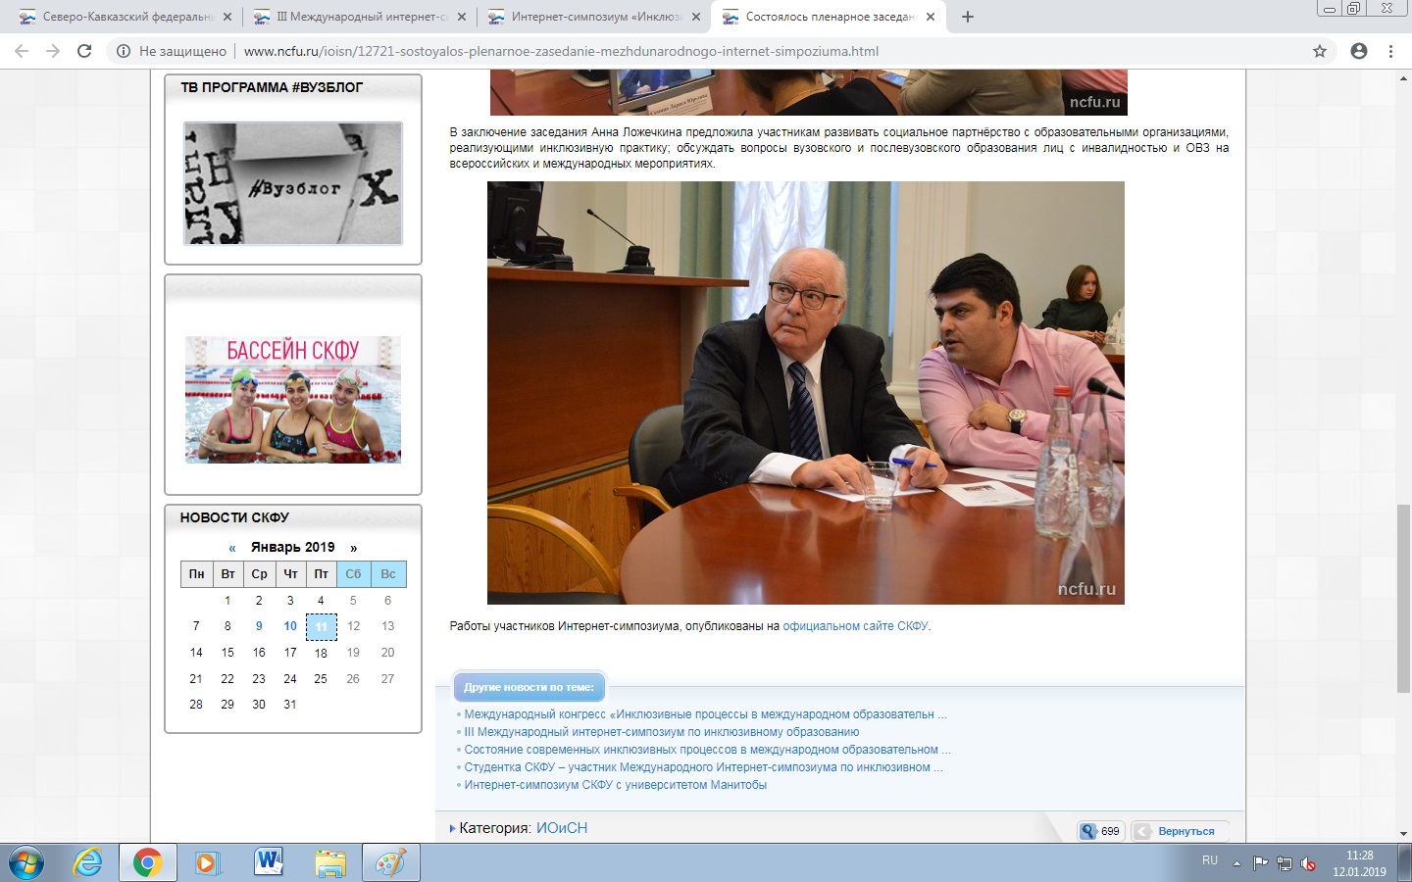Click scrollbar down arrow

click(1403, 834)
